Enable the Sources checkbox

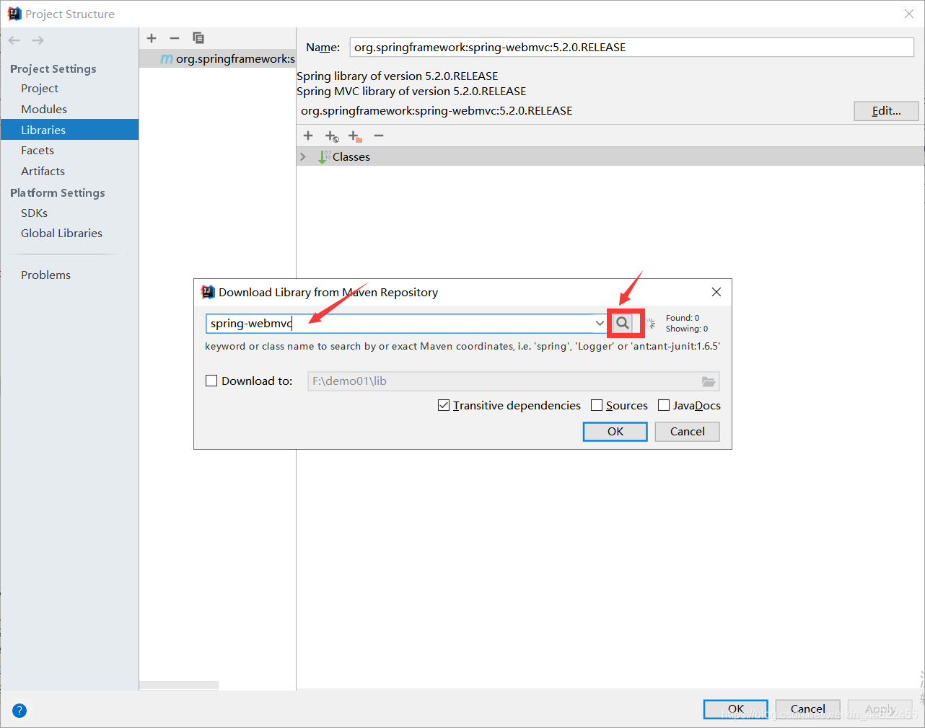pyautogui.click(x=597, y=405)
